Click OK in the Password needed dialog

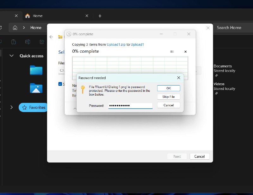coord(169,88)
